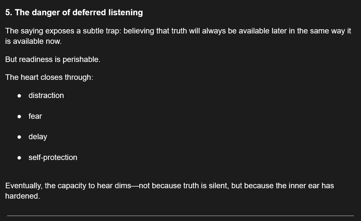Select the "distraction" list item
Viewport: 361px width, 221px height.
(x=46, y=95)
